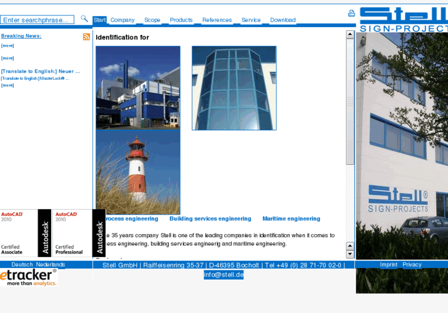Open the Breaking News link

pyautogui.click(x=22, y=36)
